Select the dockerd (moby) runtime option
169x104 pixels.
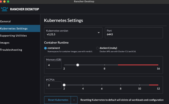97,48
